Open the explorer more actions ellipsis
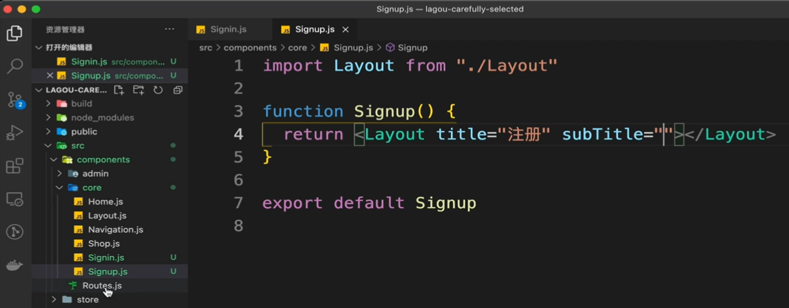 click(x=170, y=29)
